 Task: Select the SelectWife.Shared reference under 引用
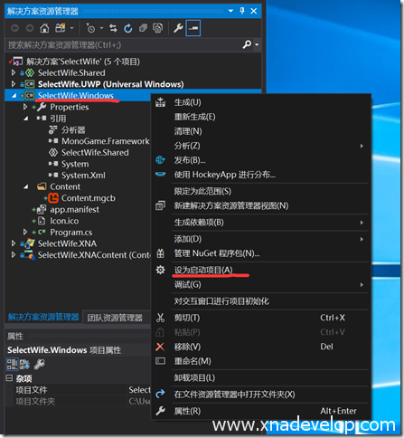pos(95,153)
